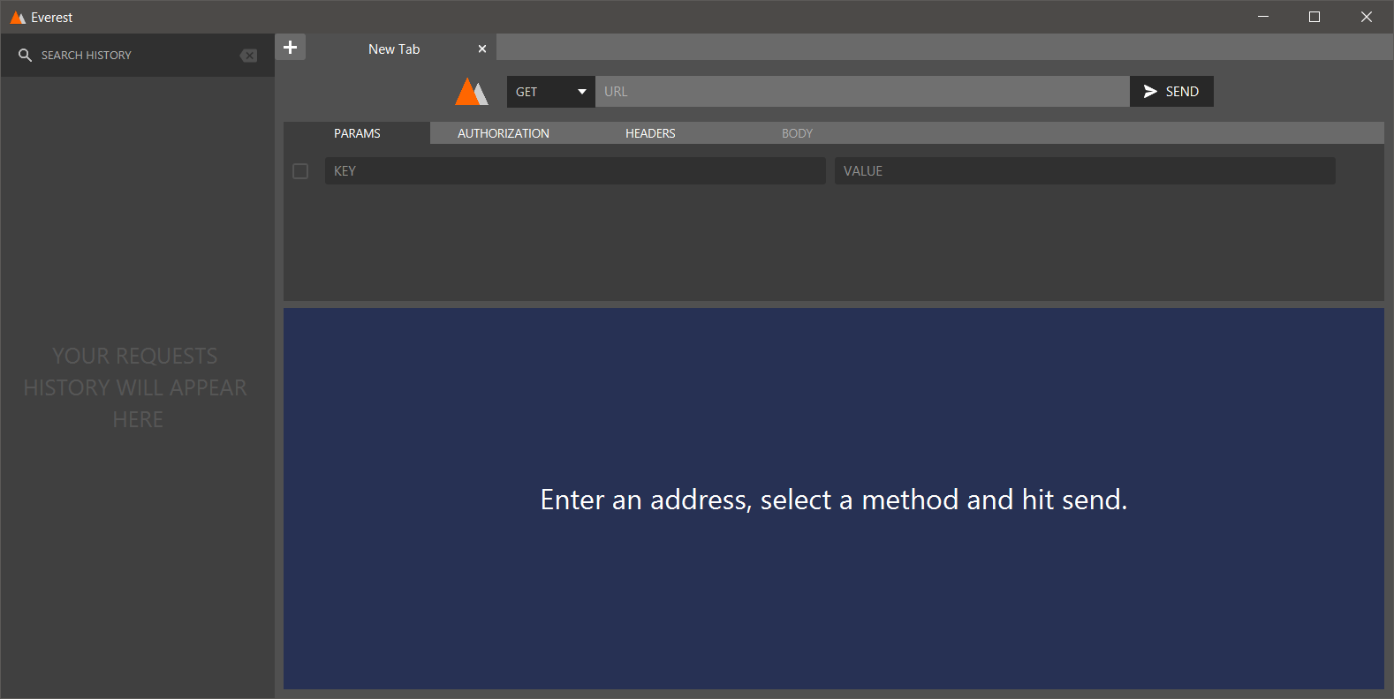Enable the checkbox beside the KEY field
Screen dimensions: 1394x699
point(300,171)
